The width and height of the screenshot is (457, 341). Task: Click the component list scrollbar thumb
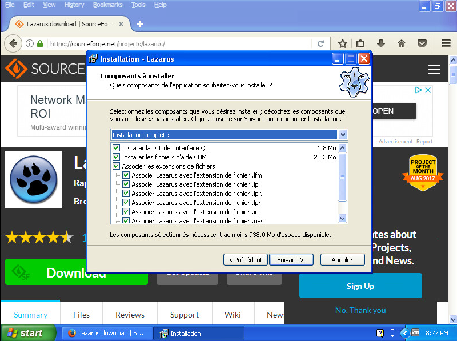point(342,177)
